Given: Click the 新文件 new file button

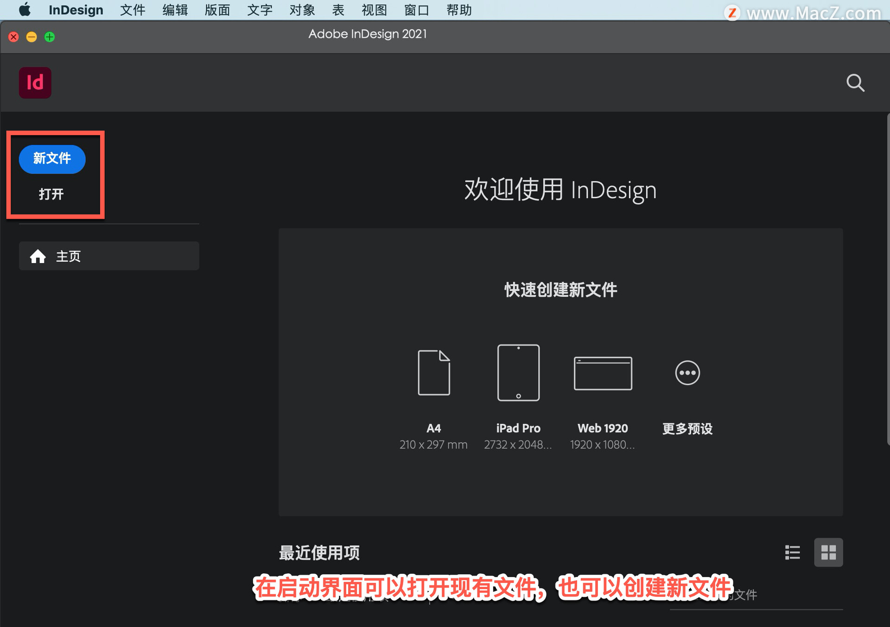Looking at the screenshot, I should (x=52, y=159).
